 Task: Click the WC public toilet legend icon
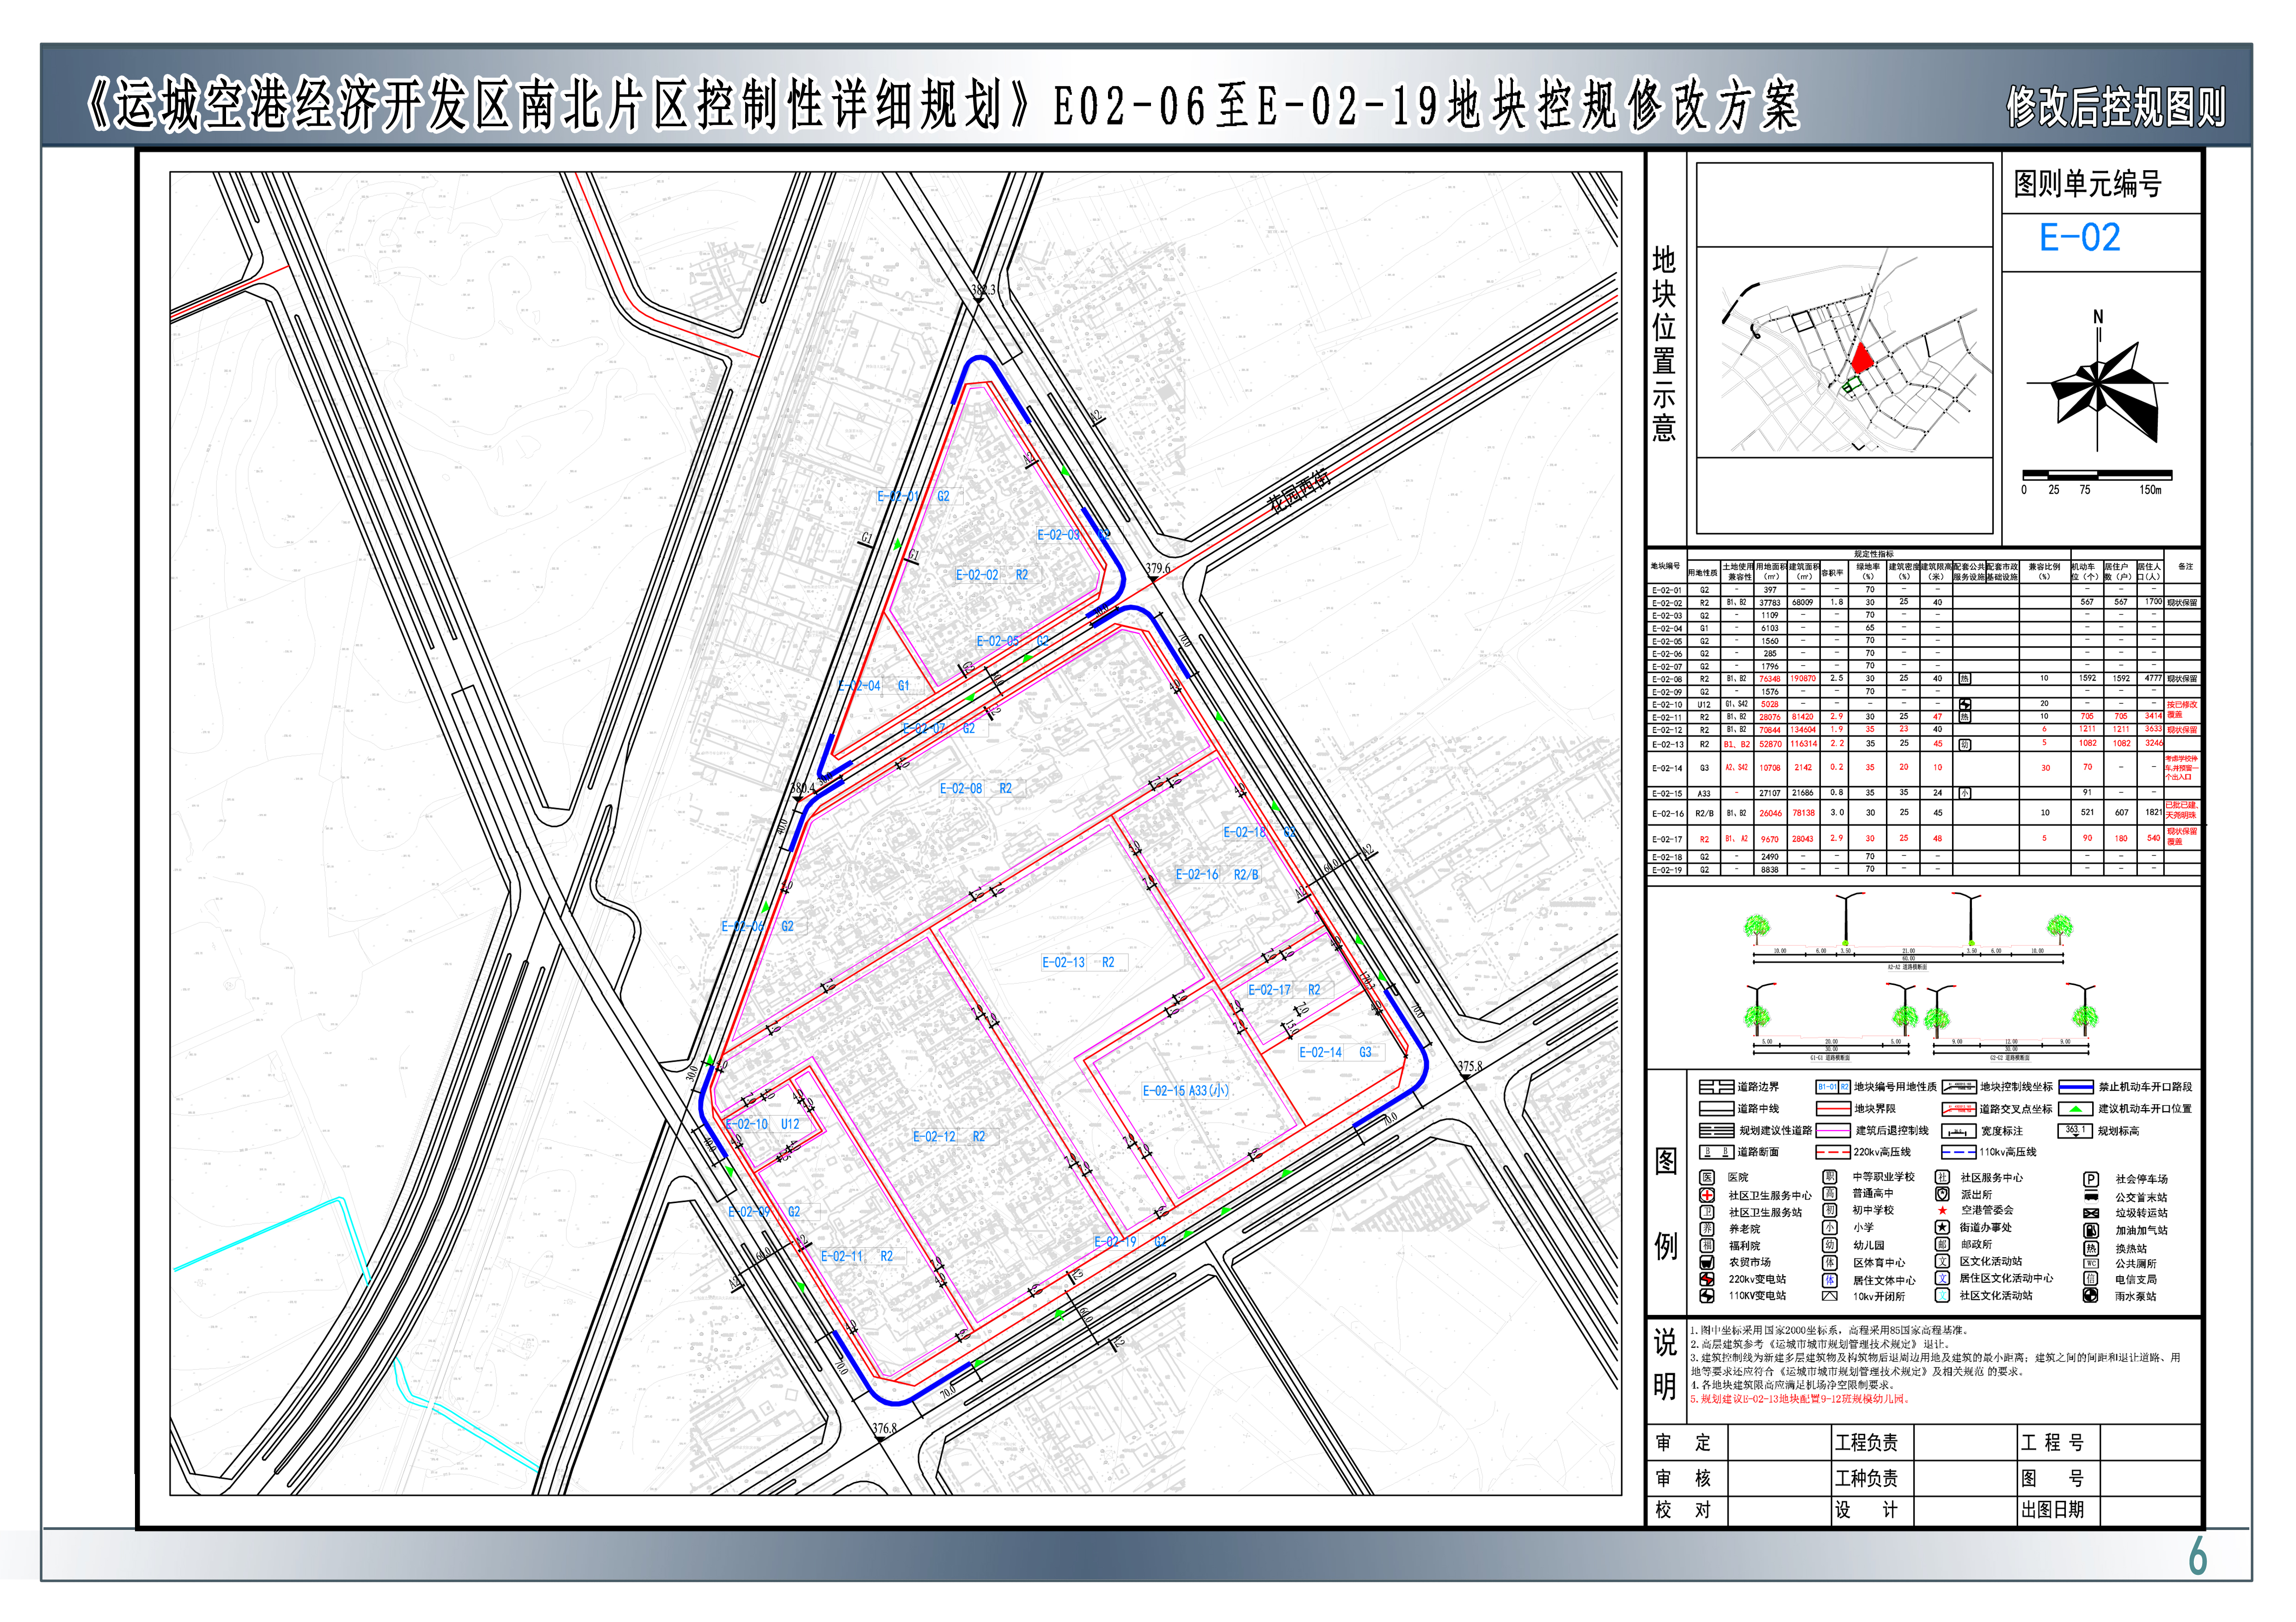(2091, 1265)
